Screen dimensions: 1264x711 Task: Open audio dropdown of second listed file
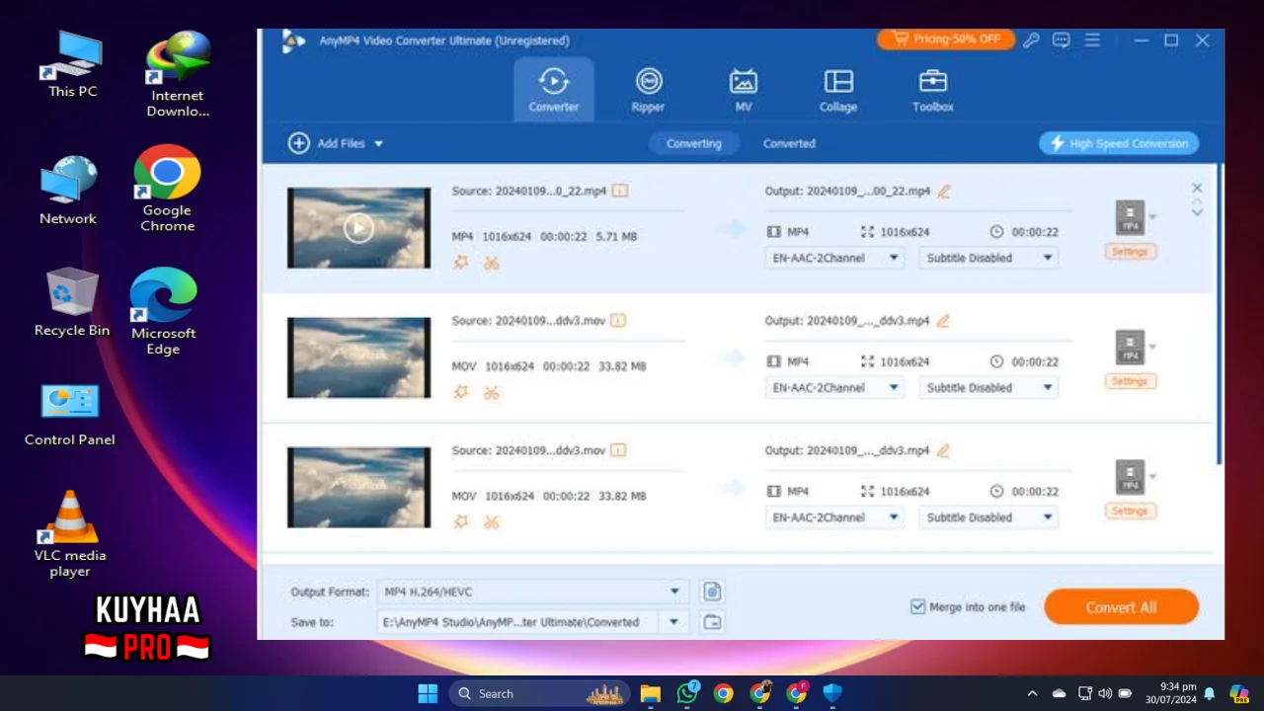(x=834, y=387)
